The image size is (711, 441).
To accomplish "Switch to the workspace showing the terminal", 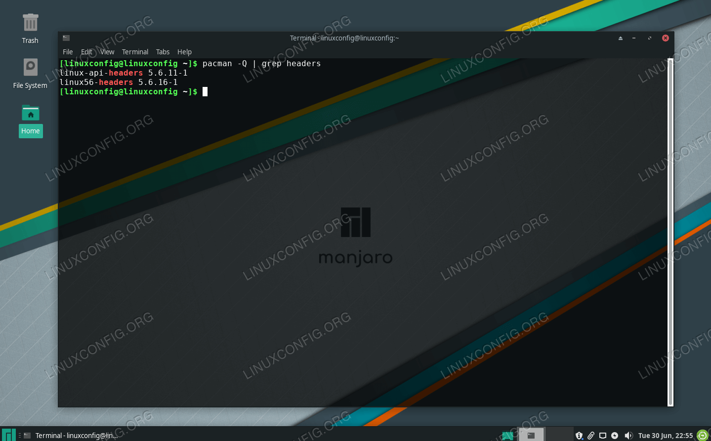I will pos(531,434).
